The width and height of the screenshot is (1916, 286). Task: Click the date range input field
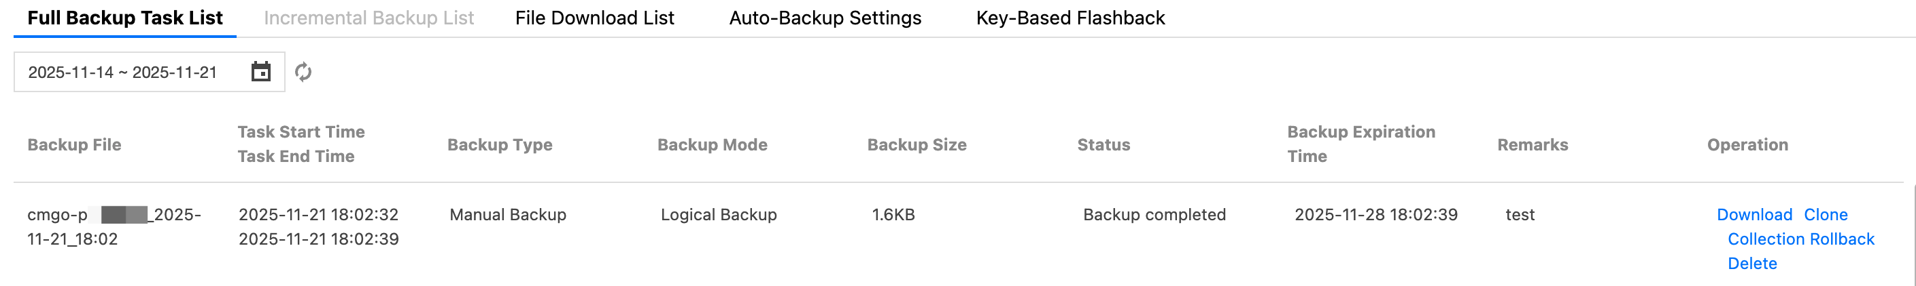click(x=123, y=72)
